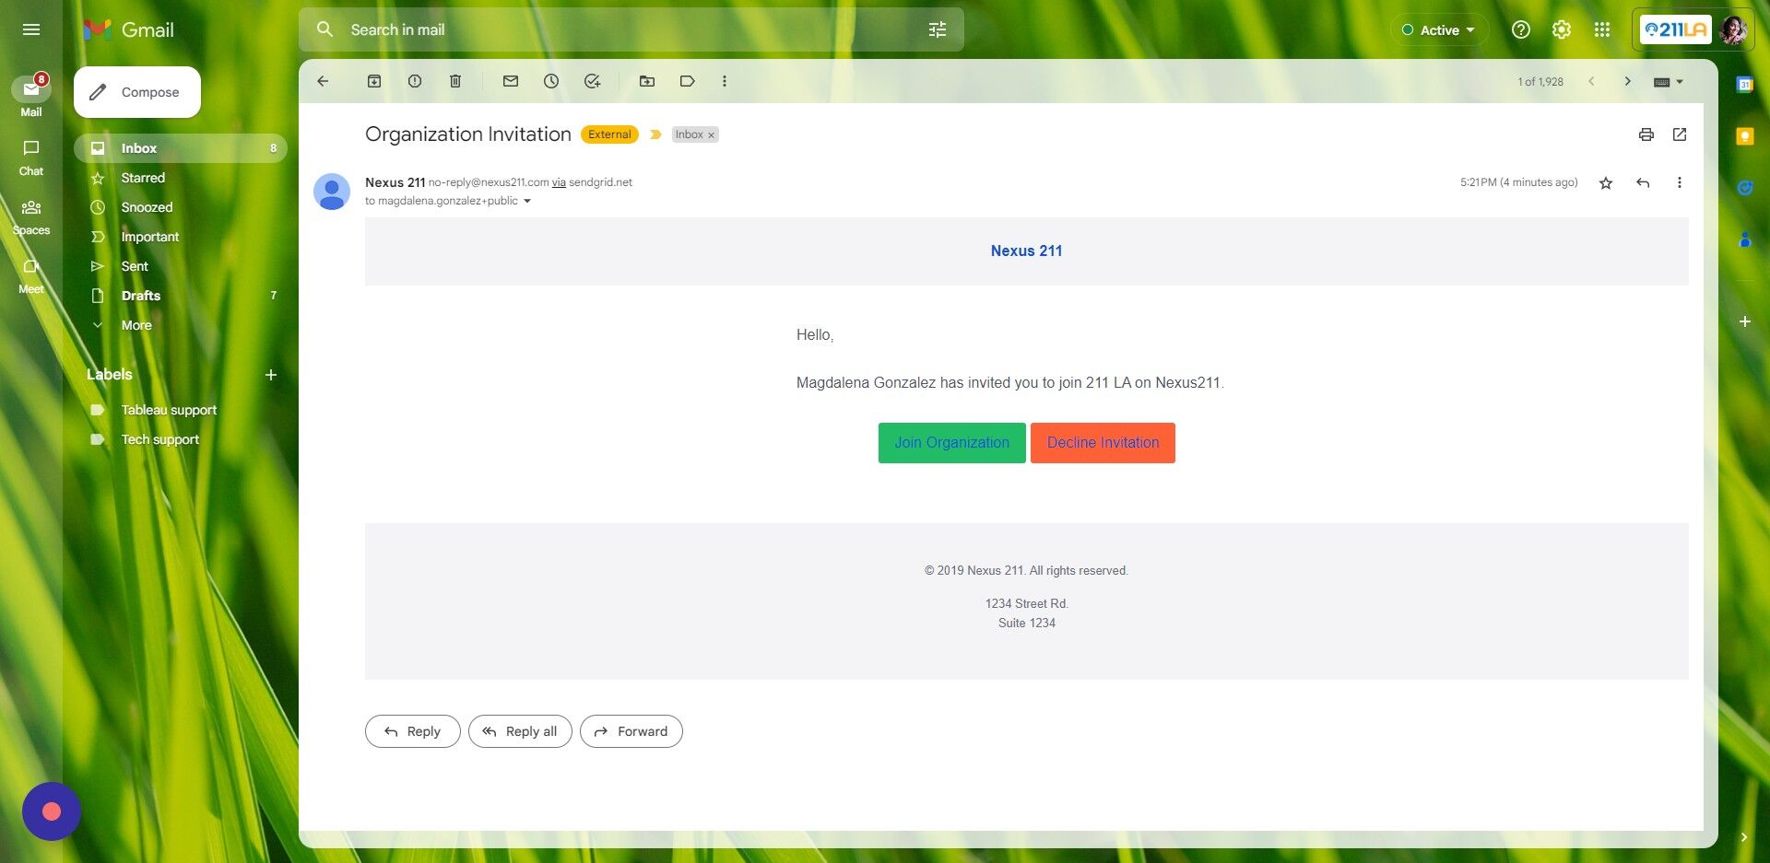
Task: Click the 'via' link in sender line
Action: click(x=559, y=182)
